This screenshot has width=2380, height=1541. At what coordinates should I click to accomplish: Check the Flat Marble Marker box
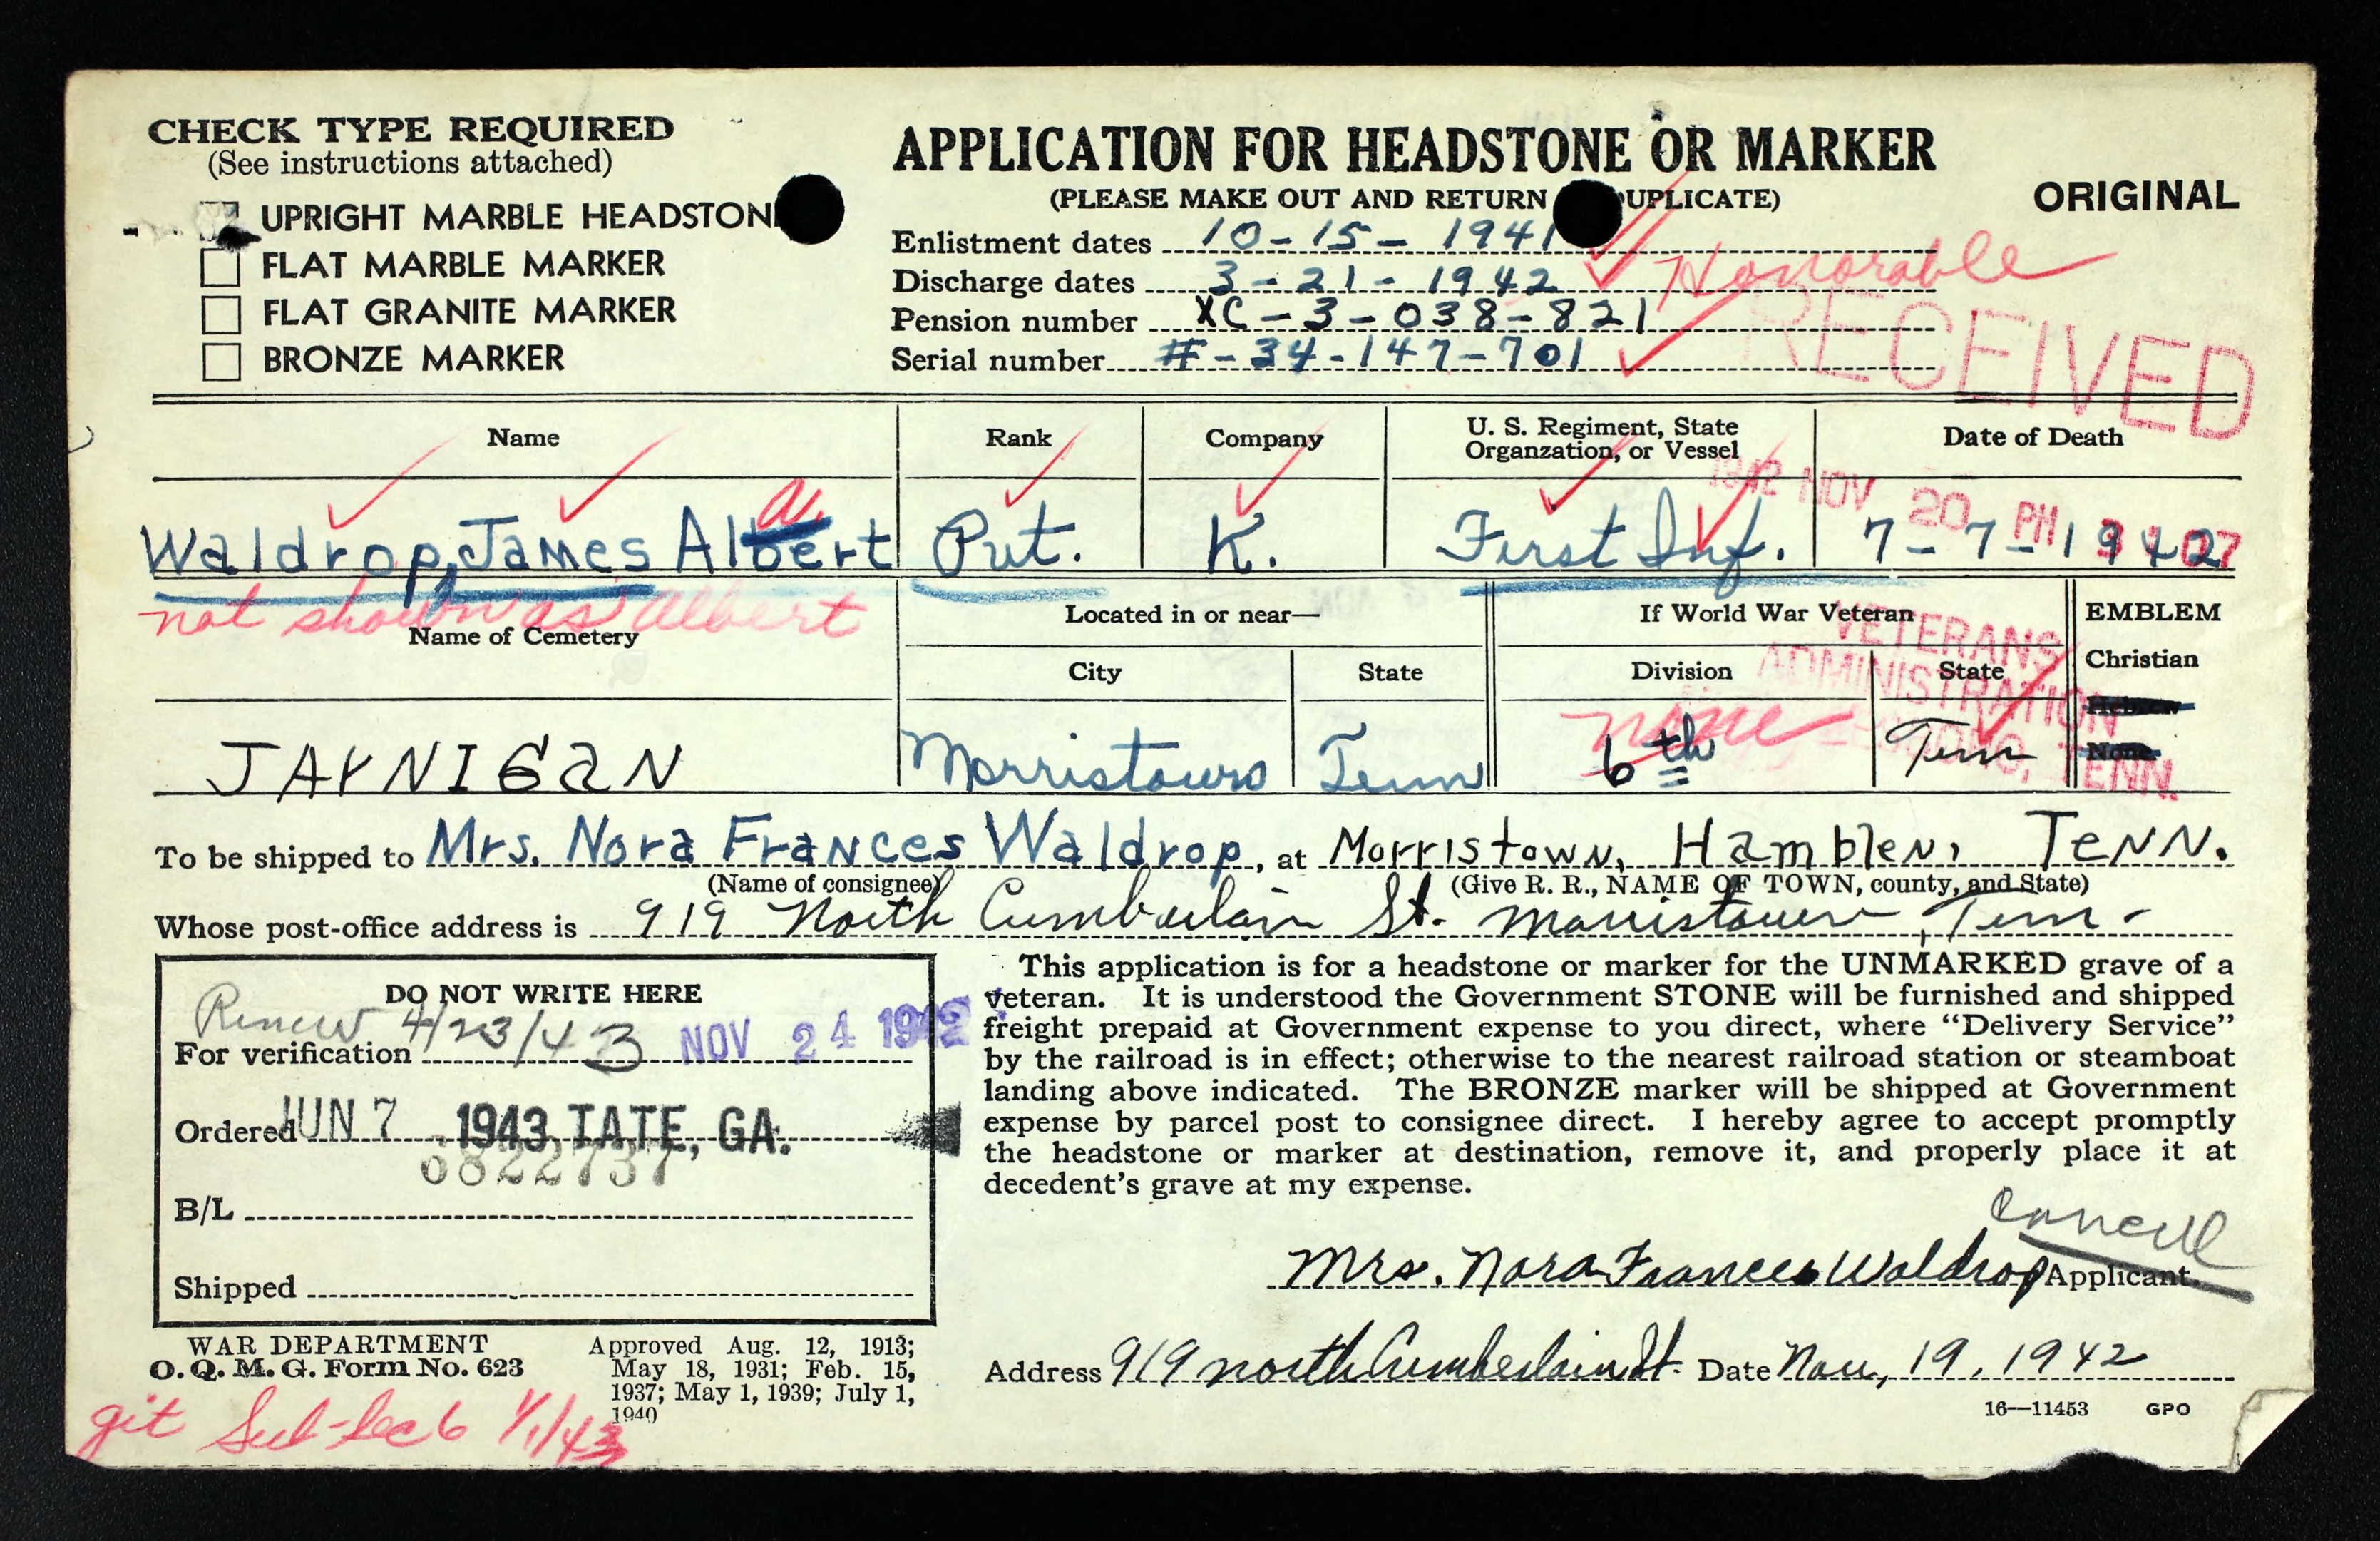221,267
